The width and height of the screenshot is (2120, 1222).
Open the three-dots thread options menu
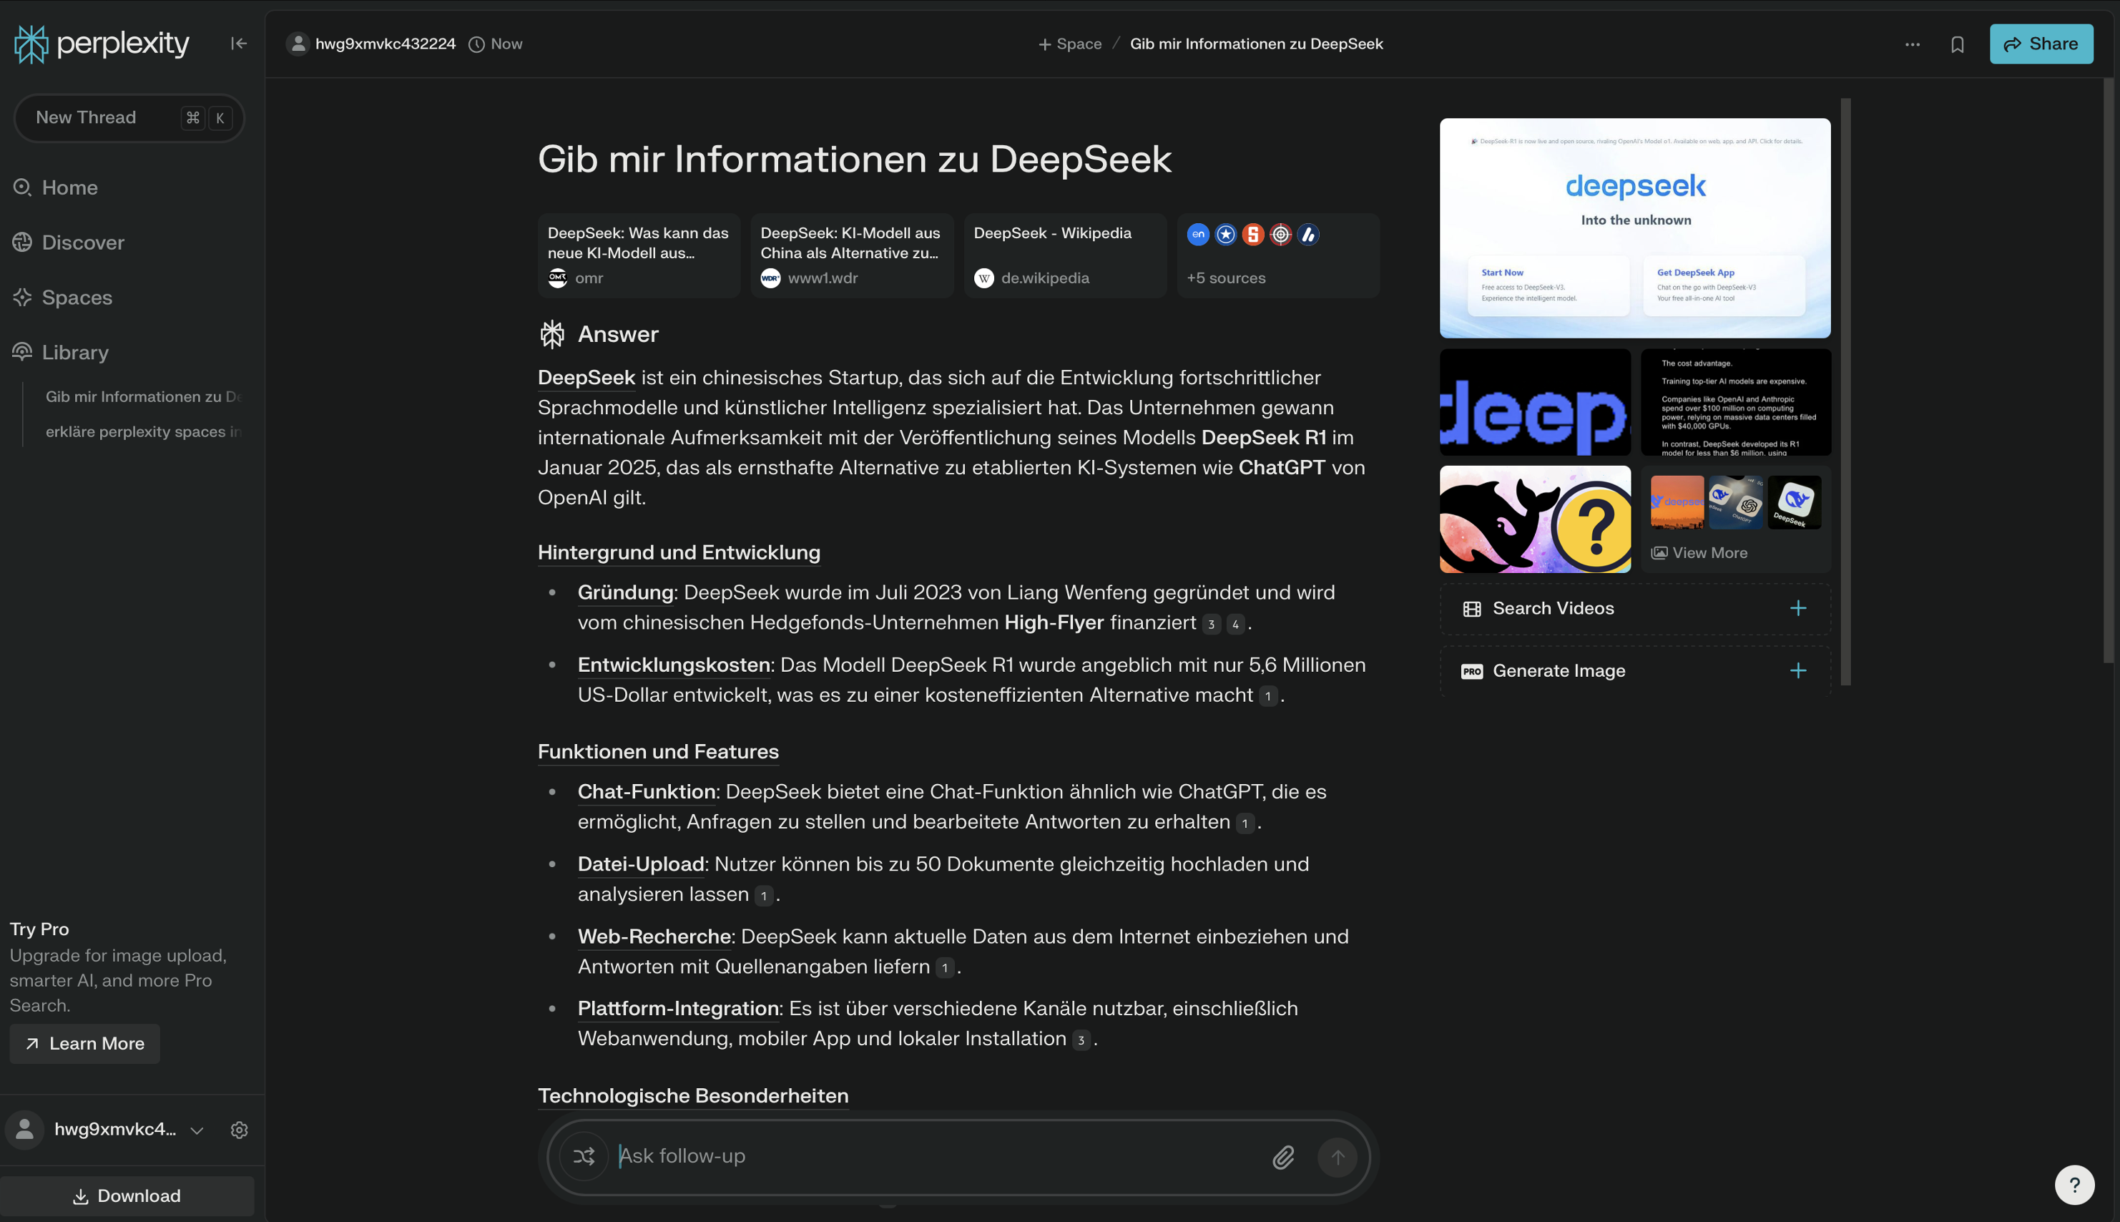[1912, 44]
